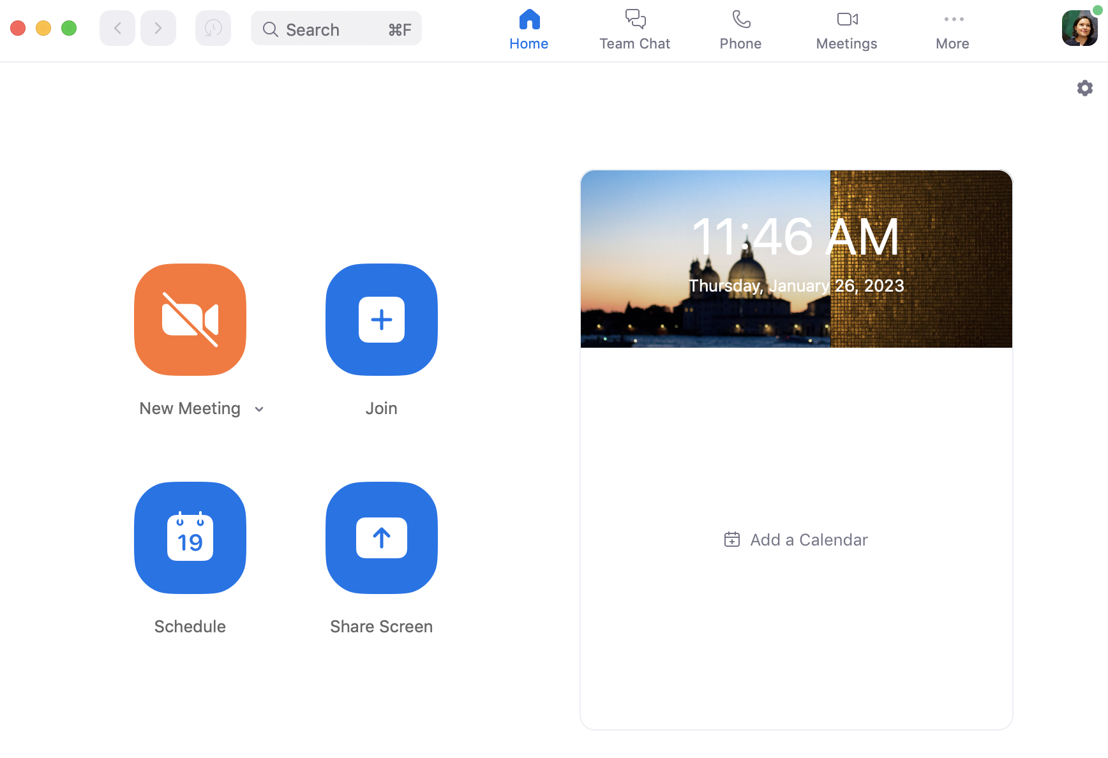
Task: Go to the Meetings tab
Action: 847,30
